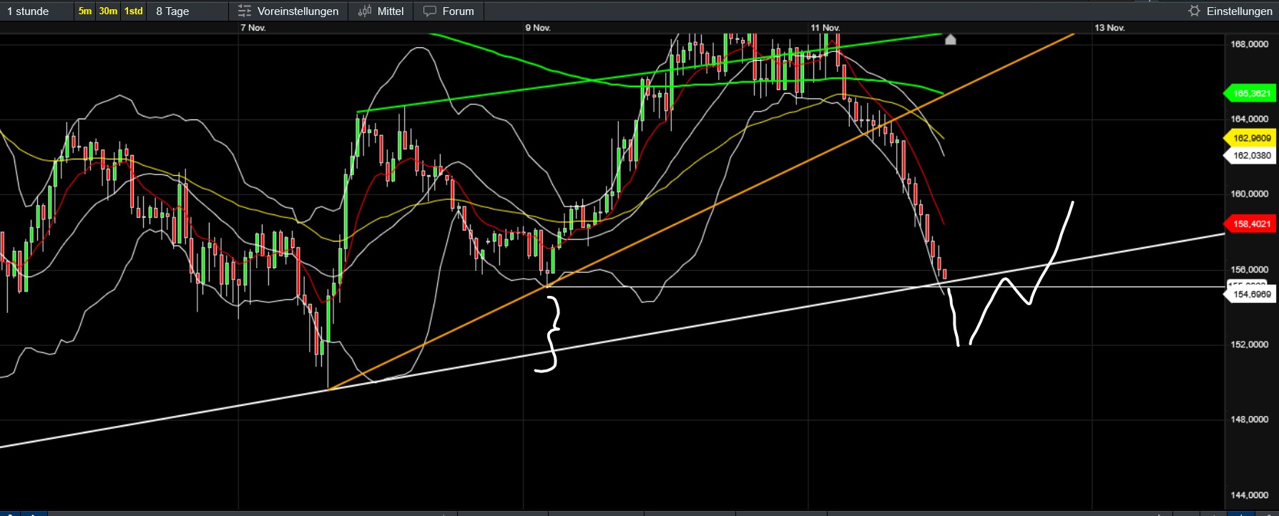This screenshot has height=516, width=1279.
Task: Click the Forum button label
Action: (x=458, y=11)
